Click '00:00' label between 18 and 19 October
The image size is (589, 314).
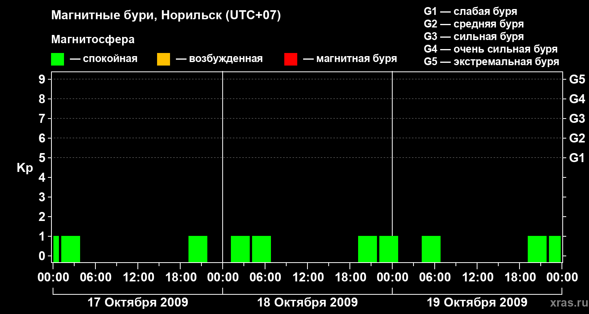[x=392, y=277]
